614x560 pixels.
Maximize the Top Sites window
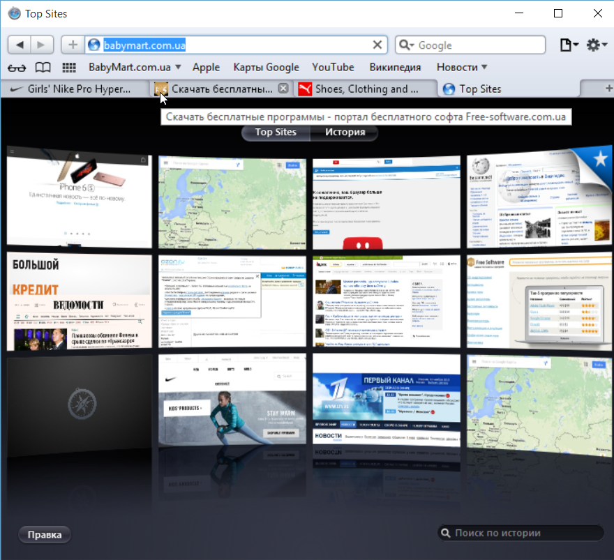click(558, 13)
